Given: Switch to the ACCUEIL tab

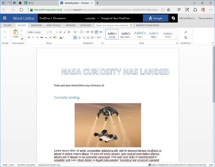Looking at the screenshot, I should click(22, 25).
